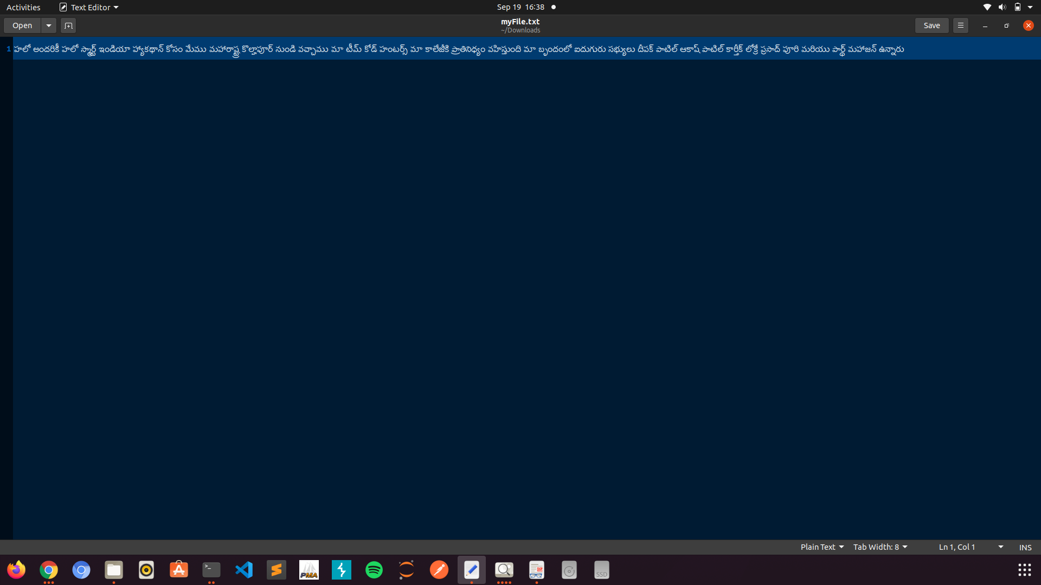Open Text Editor app menu

89,7
